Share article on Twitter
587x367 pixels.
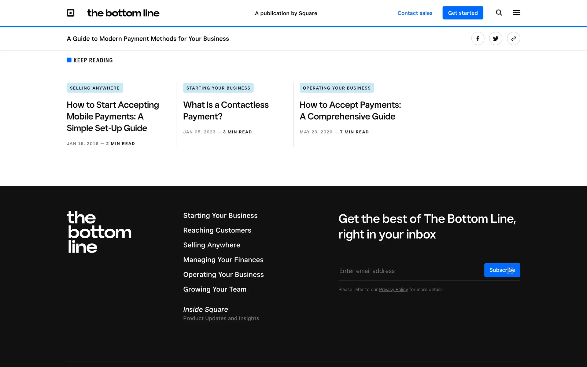pyautogui.click(x=495, y=39)
